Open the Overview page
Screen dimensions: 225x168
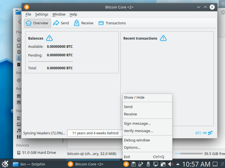click(37, 23)
